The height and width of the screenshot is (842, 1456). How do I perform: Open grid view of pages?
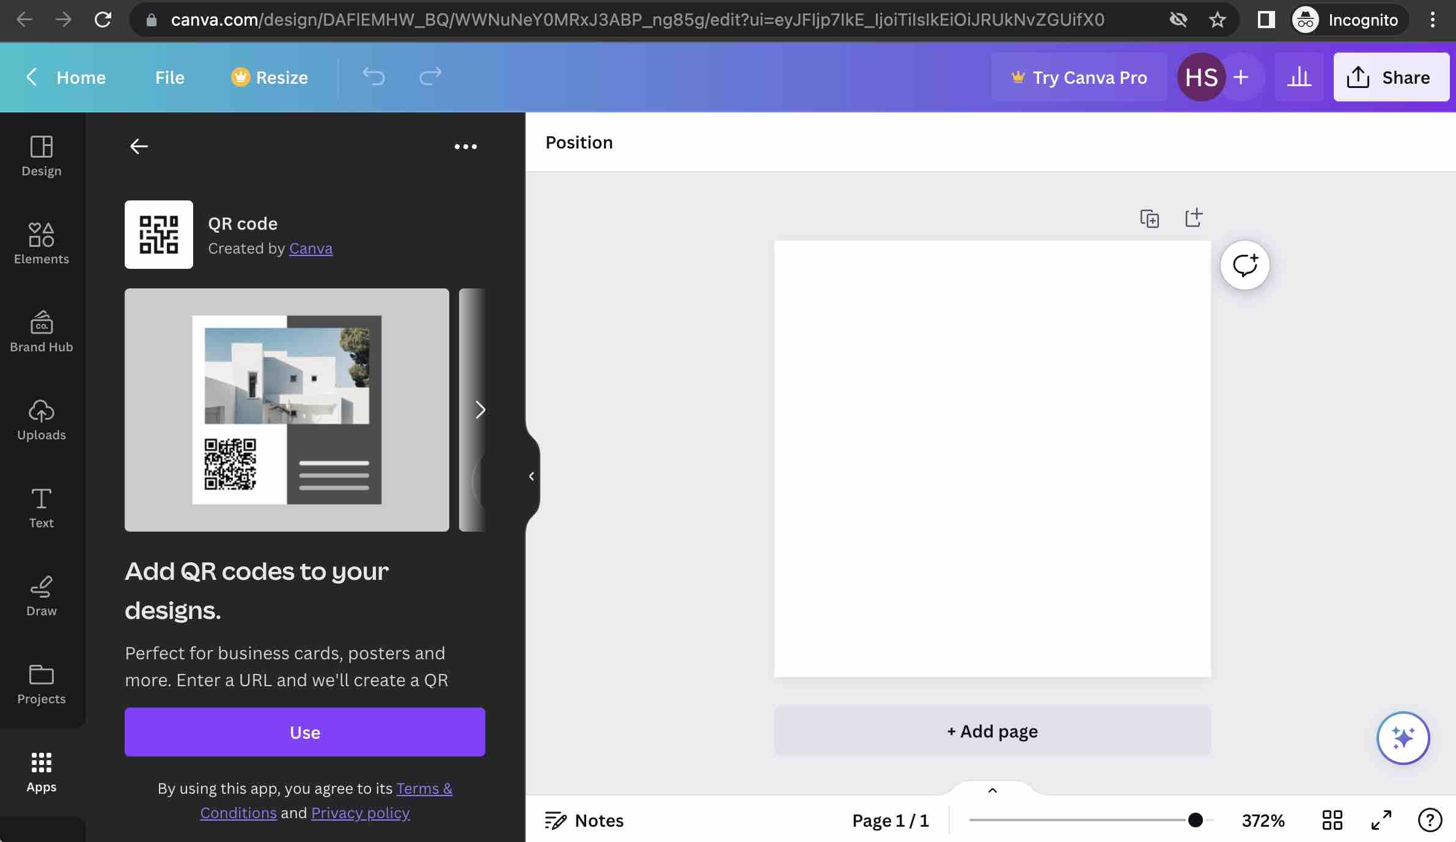pos(1333,820)
